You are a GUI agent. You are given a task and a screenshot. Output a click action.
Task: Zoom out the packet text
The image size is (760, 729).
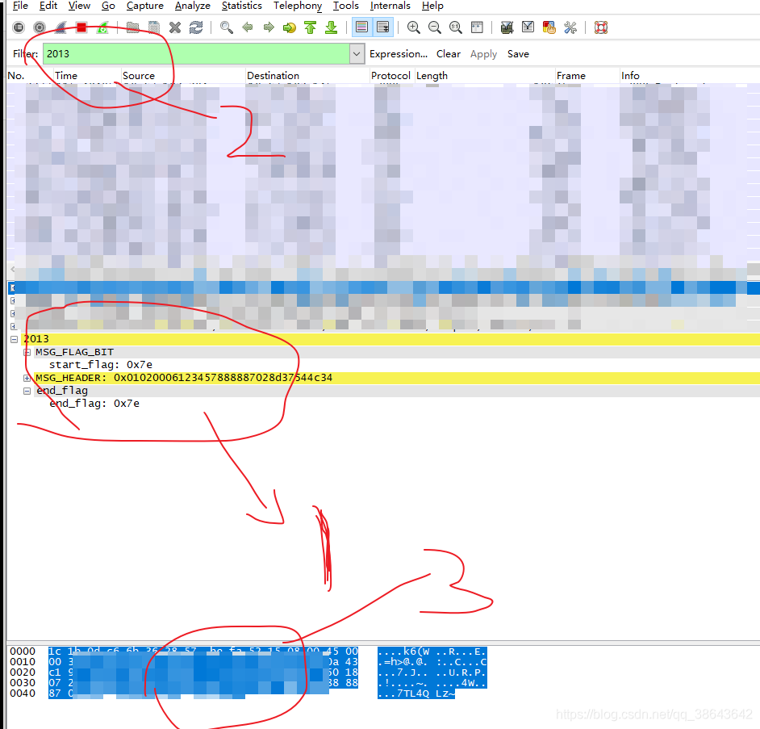click(x=435, y=27)
